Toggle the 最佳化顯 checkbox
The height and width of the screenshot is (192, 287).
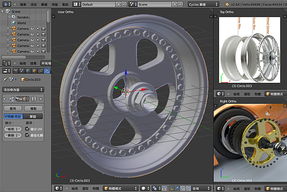coord(27,135)
